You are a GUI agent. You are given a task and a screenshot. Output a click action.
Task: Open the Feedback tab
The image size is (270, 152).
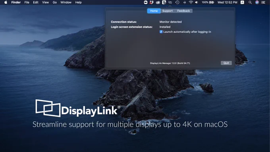point(183,11)
